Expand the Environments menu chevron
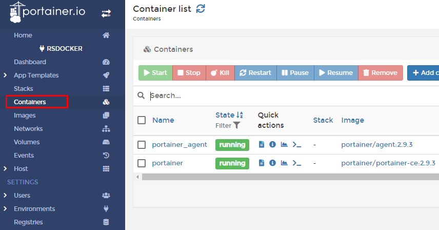Viewport: 439px width, 230px height. coord(5,209)
